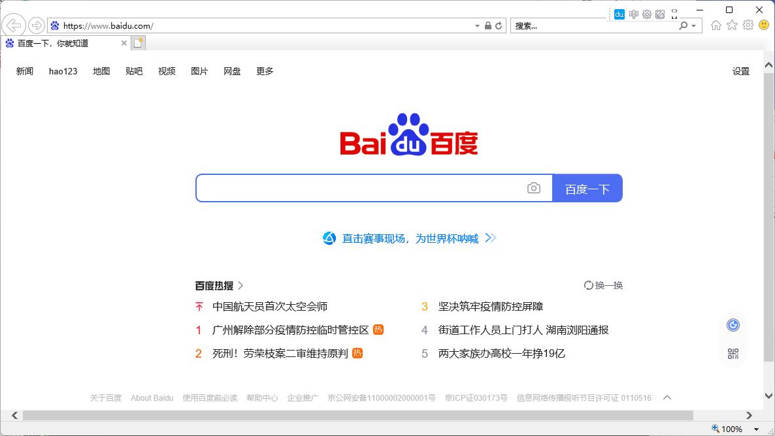The height and width of the screenshot is (436, 775).
Task: Click the lock icon in address bar
Action: [x=487, y=25]
